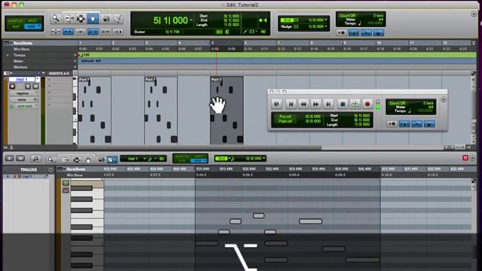Expand the Tempo ruler editor
The width and height of the screenshot is (482, 271).
pos(8,55)
